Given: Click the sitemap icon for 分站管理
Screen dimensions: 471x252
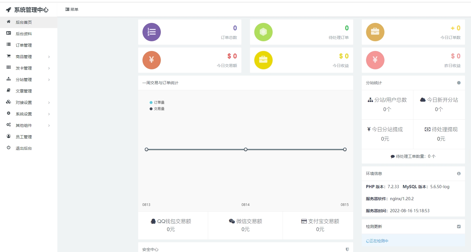Looking at the screenshot, I should (9, 79).
